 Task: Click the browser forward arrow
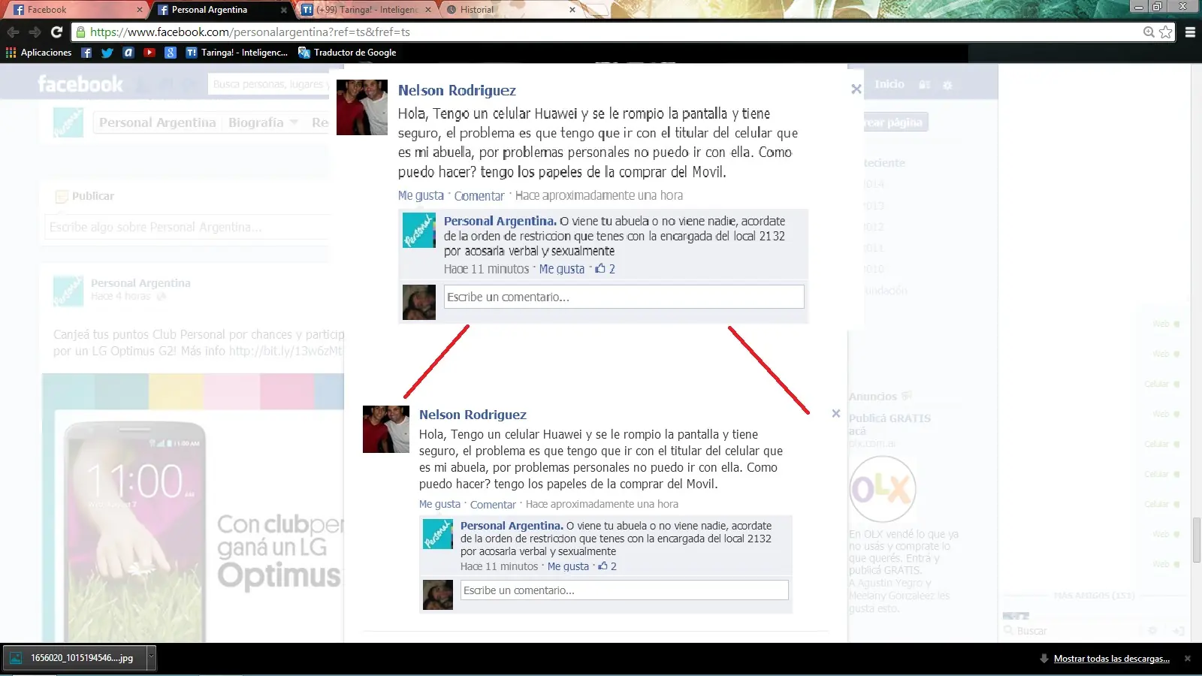(35, 32)
